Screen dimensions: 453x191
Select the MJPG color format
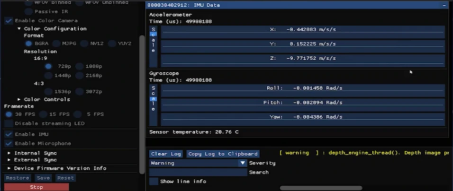pyautogui.click(x=56, y=43)
